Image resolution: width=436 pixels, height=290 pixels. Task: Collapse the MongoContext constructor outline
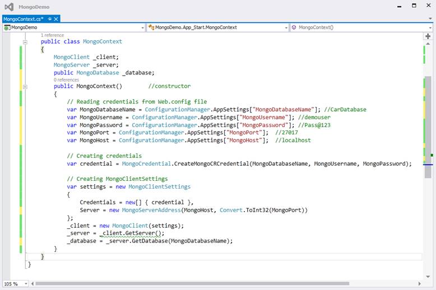(x=25, y=87)
